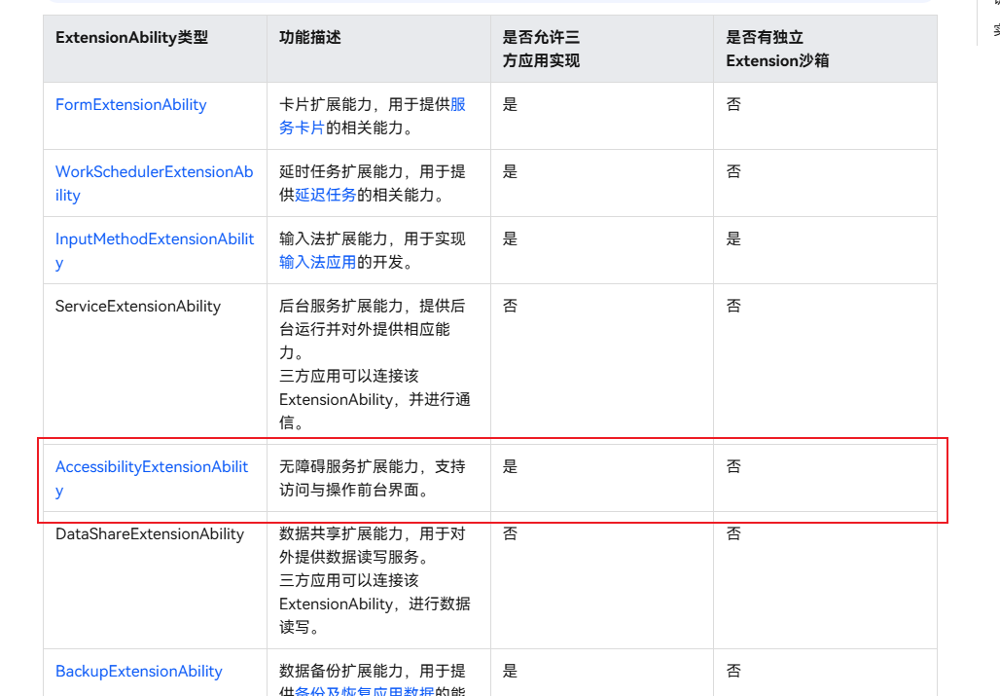
Task: Open the FormExtensionAbility link
Action: (x=130, y=105)
